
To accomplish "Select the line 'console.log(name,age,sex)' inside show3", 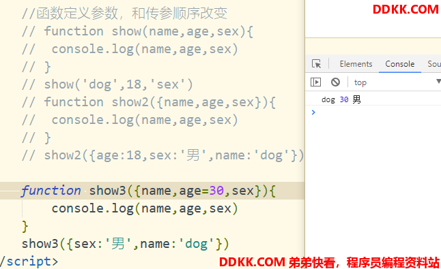I will tap(145, 208).
